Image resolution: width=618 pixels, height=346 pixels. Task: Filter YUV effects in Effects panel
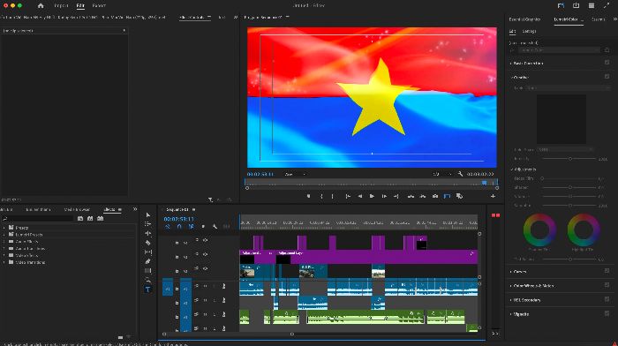pos(100,218)
